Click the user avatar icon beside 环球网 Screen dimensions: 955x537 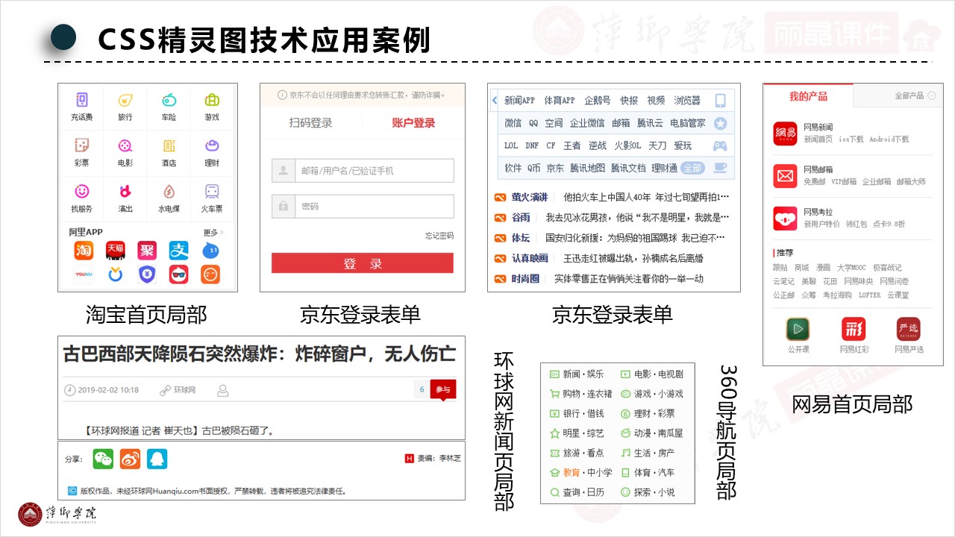pos(222,390)
